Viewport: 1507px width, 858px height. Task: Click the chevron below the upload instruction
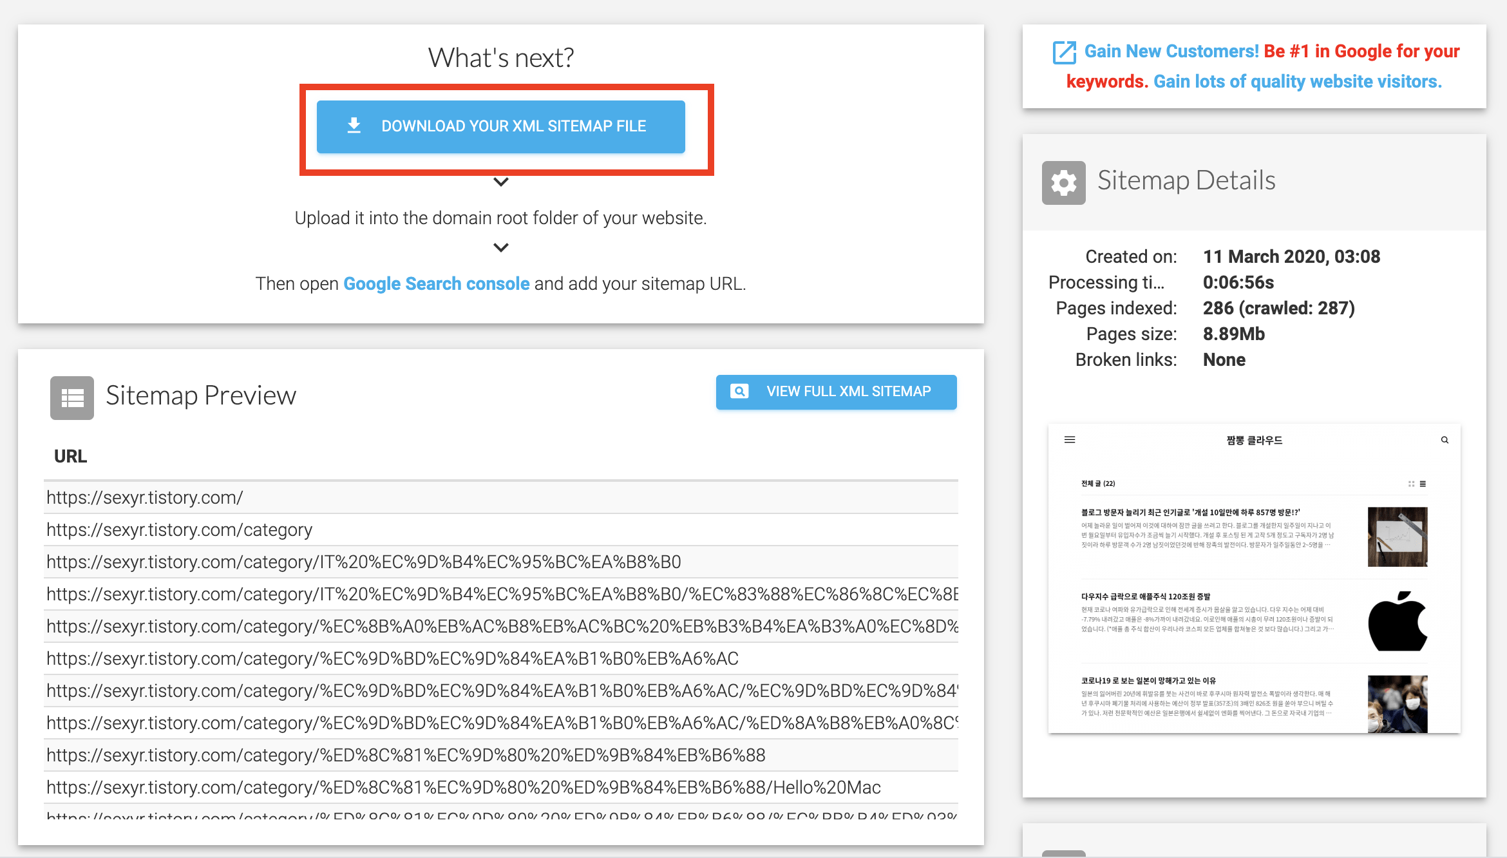tap(500, 248)
